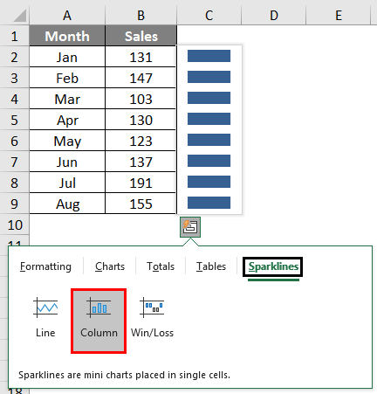The height and width of the screenshot is (394, 377).
Task: Switch to the Tables tab
Action: click(211, 266)
